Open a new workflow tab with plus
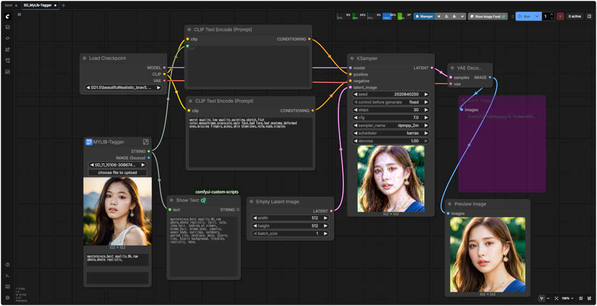Screen dimensions: 597x306 63,6
